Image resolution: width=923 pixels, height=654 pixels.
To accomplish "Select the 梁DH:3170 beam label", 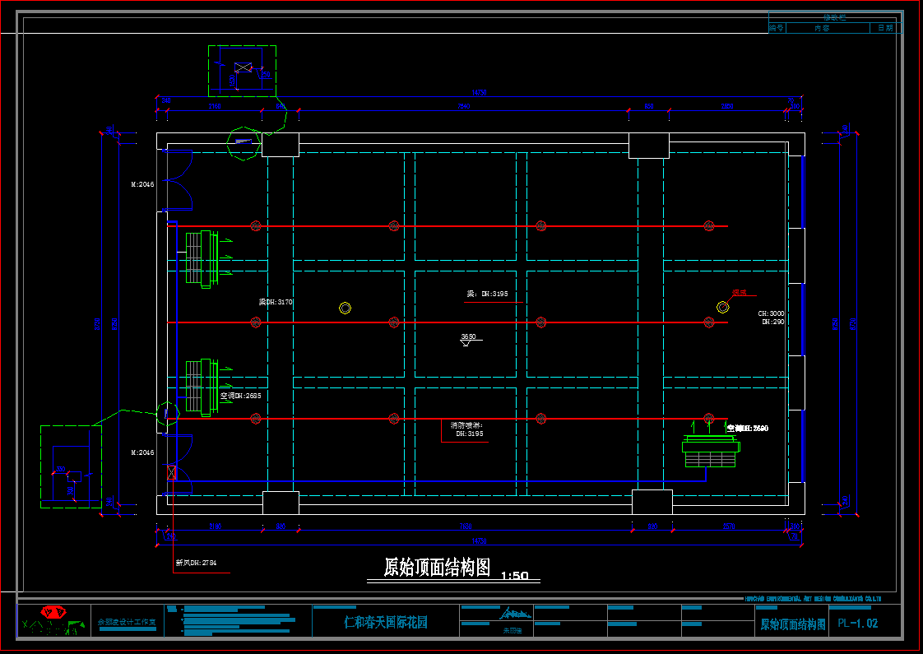I will (276, 302).
